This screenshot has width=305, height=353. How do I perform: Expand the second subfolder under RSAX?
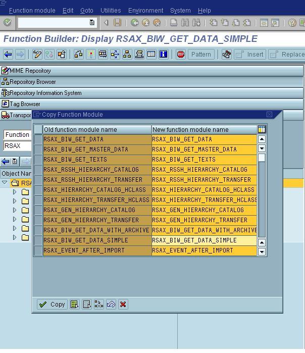(x=15, y=201)
